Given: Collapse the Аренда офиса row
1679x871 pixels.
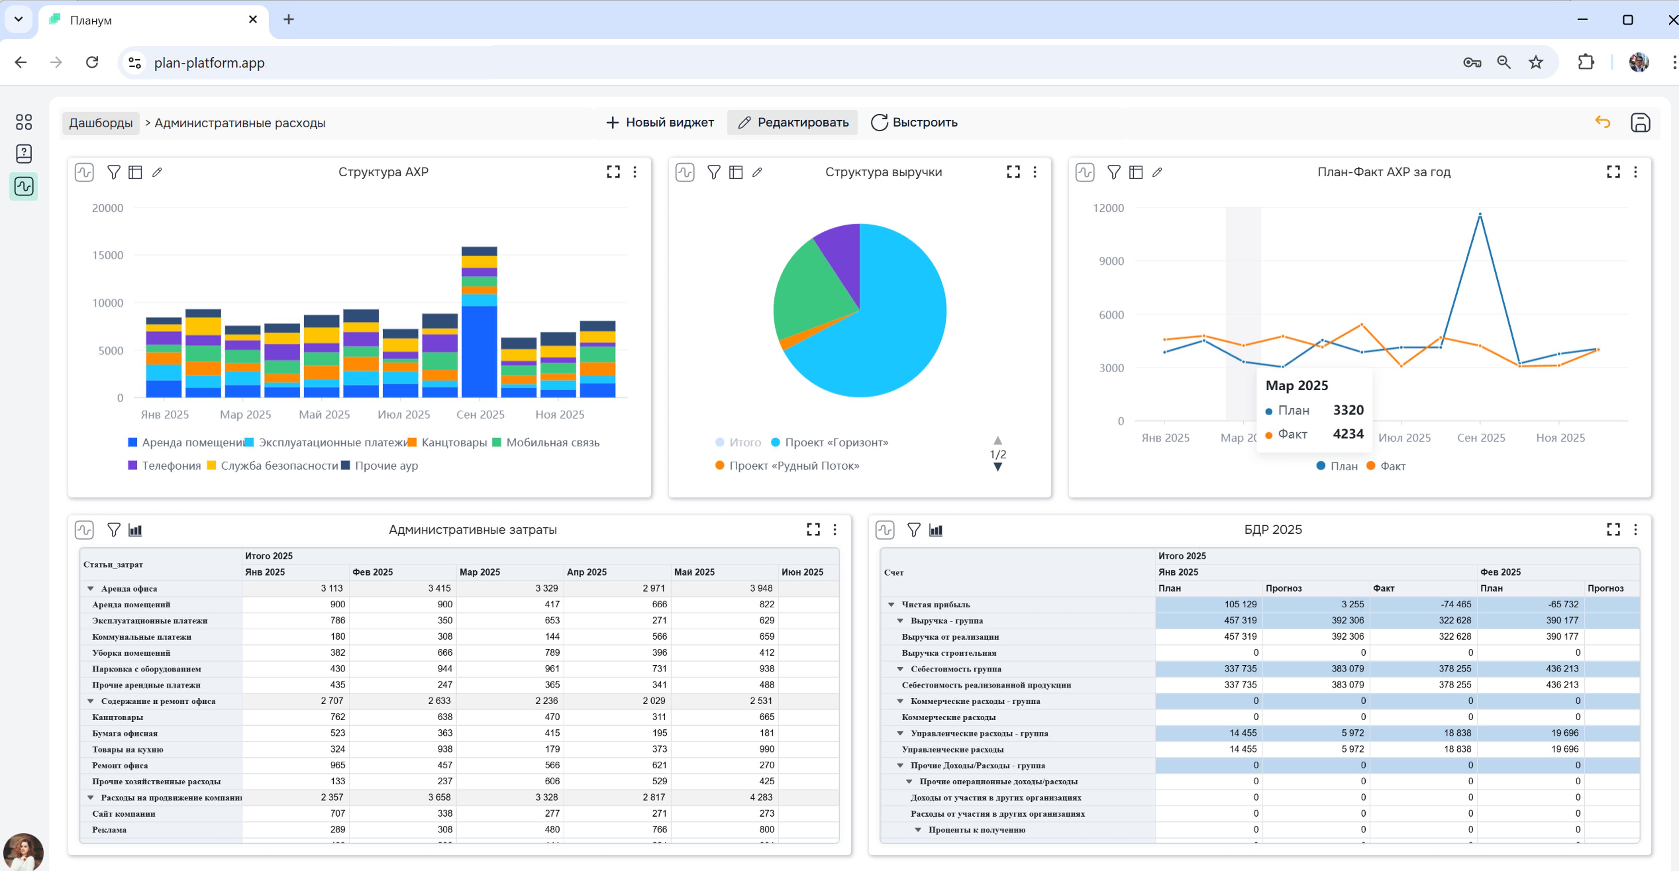Looking at the screenshot, I should [90, 588].
